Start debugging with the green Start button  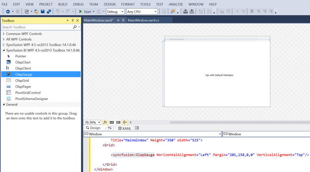coord(85,12)
